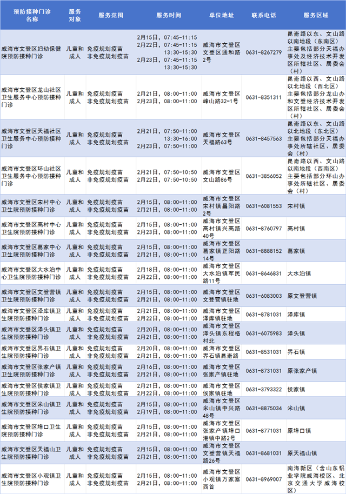
Task: Click the 侯家镇 service area cell
Action: (x=296, y=389)
